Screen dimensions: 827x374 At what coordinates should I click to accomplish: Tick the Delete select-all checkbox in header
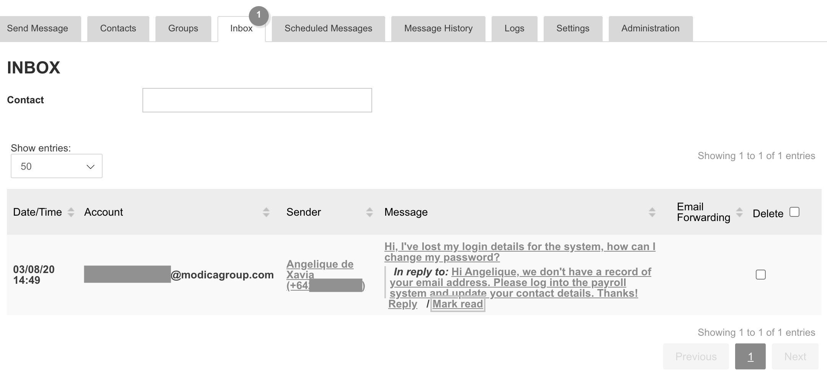coord(794,212)
